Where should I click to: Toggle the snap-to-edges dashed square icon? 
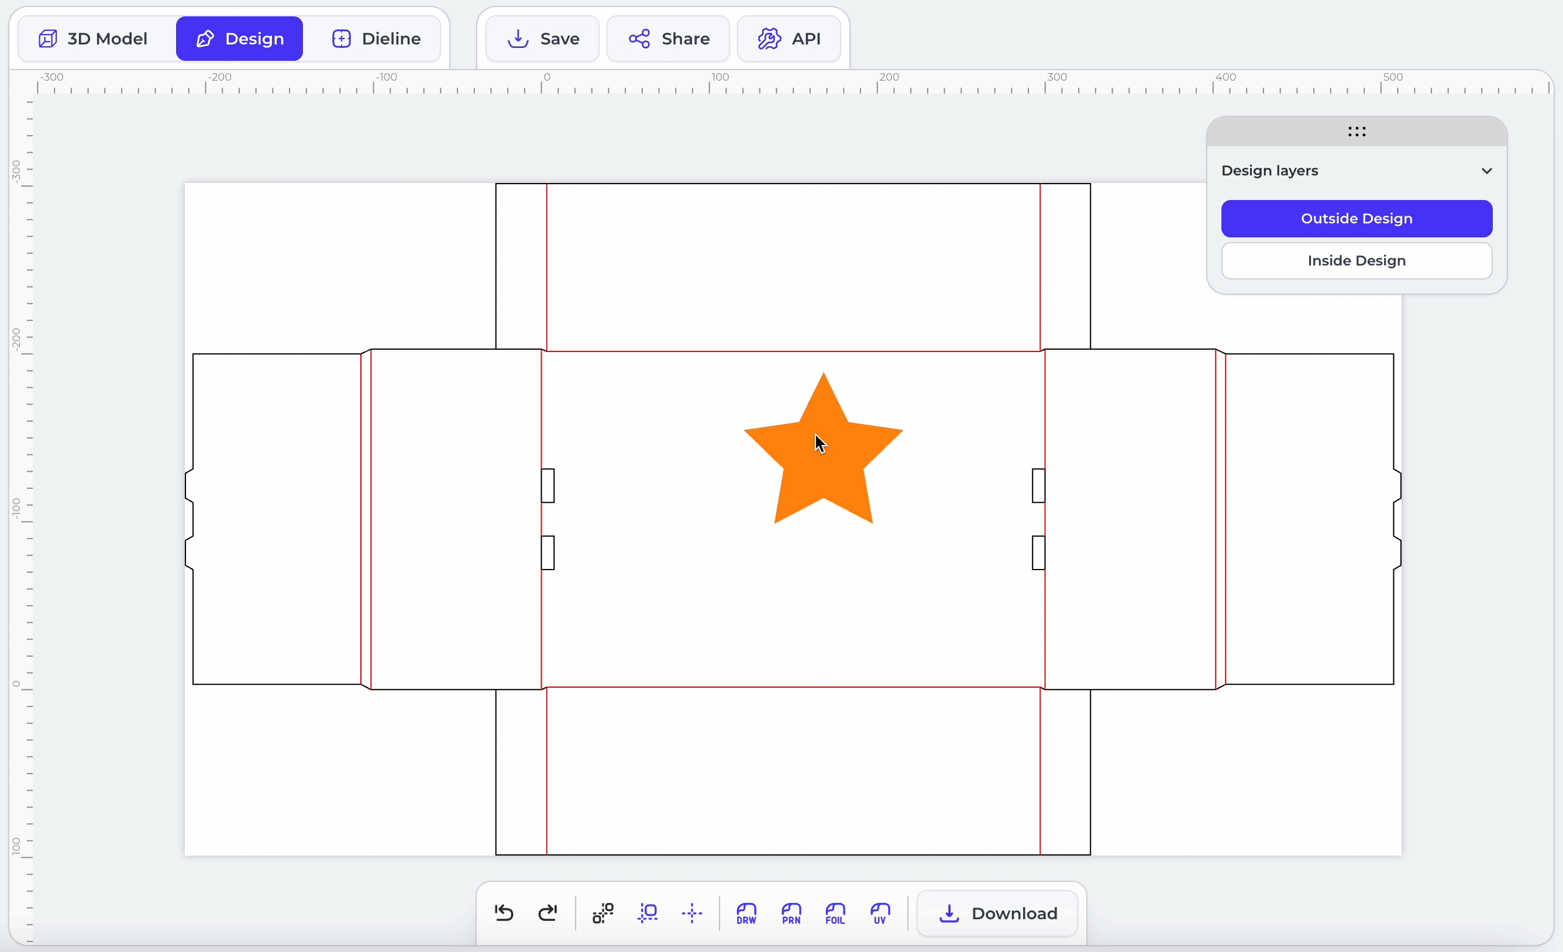click(x=648, y=913)
